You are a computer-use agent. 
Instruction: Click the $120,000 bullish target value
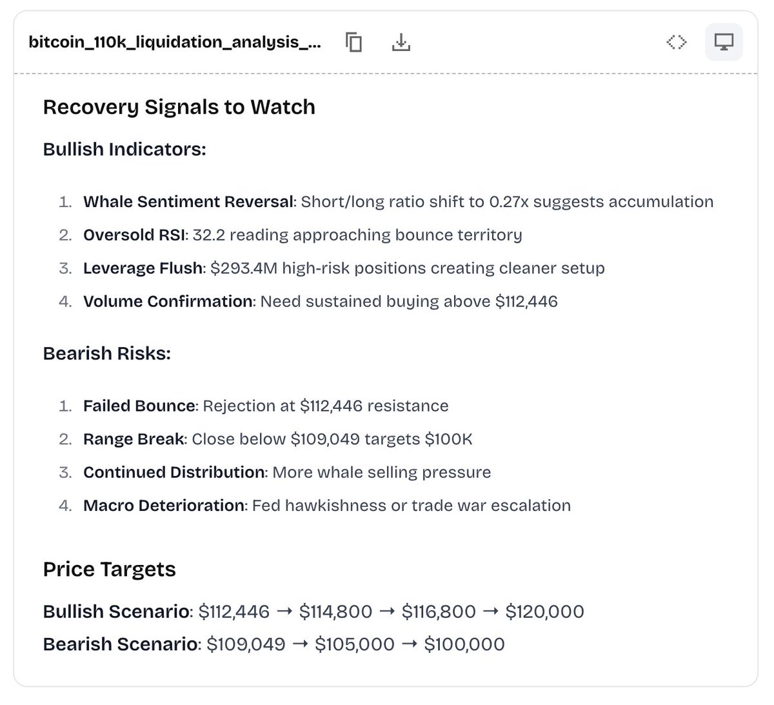pyautogui.click(x=545, y=611)
